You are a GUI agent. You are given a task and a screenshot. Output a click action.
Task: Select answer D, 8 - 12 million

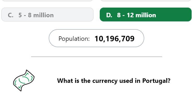coord(146,14)
